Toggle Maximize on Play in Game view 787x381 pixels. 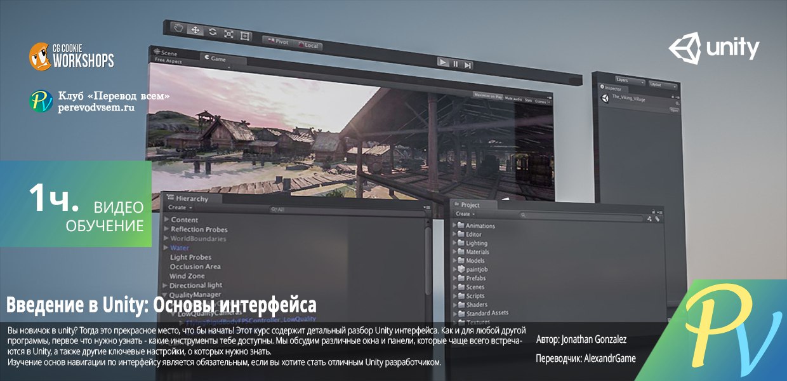pos(488,97)
